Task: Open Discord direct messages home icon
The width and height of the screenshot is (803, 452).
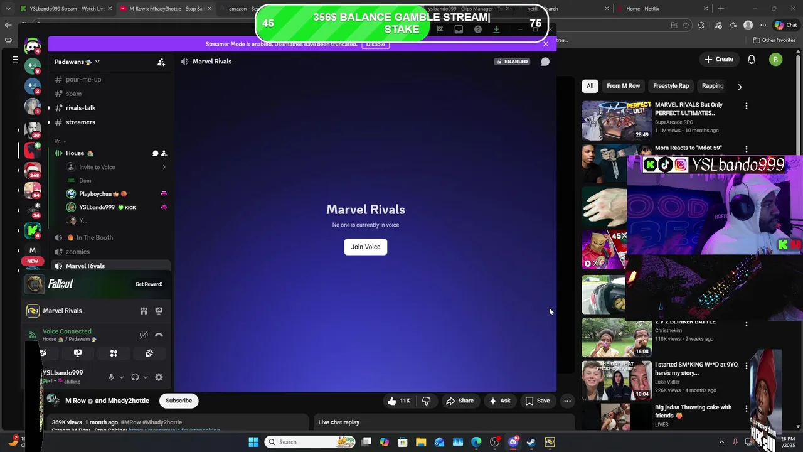Action: point(33,46)
